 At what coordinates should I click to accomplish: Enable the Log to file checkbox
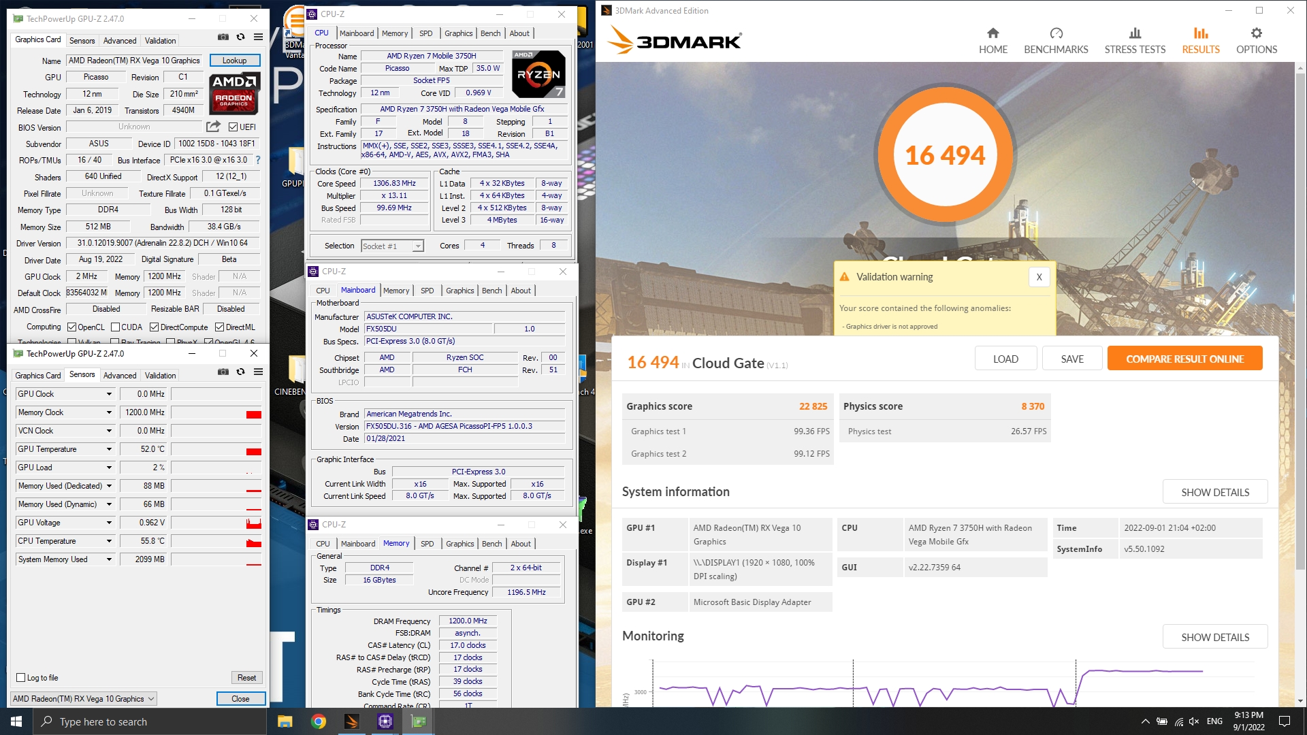click(20, 678)
